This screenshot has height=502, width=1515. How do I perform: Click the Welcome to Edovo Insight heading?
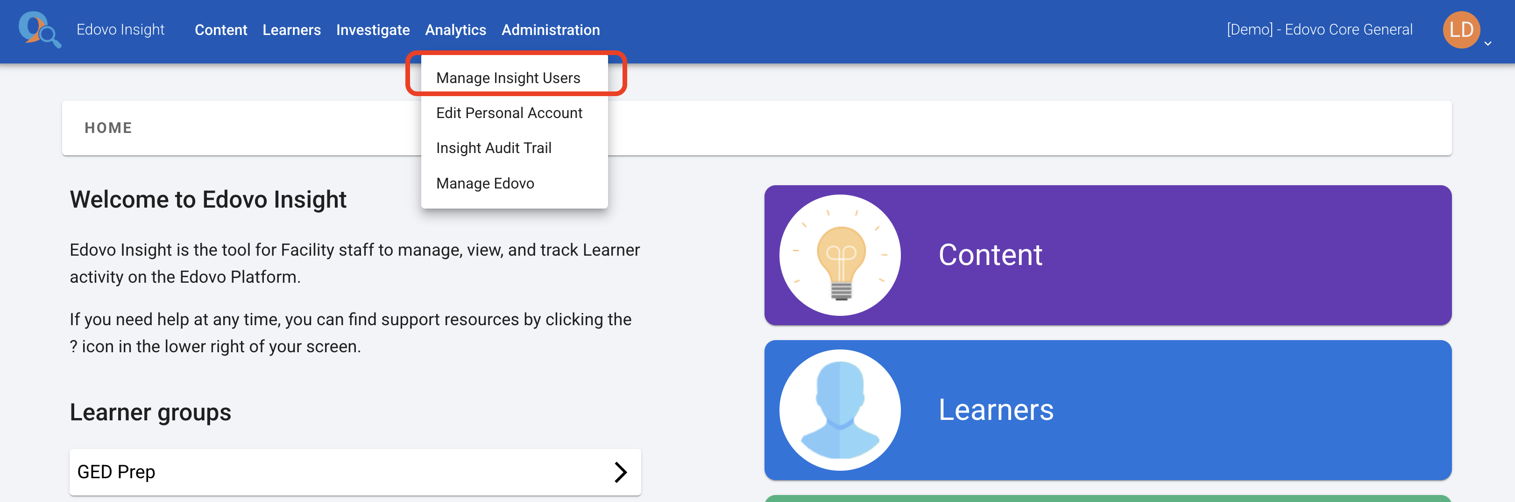(x=208, y=200)
